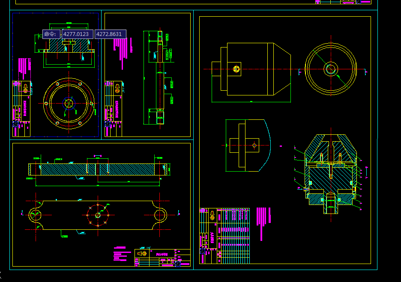Select the X coordinate field showing 4277.0123
401x282 pixels.
78,34
